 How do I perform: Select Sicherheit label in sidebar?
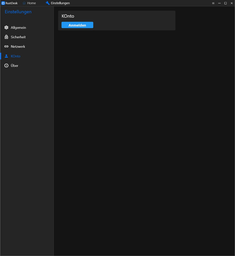pyautogui.click(x=18, y=37)
